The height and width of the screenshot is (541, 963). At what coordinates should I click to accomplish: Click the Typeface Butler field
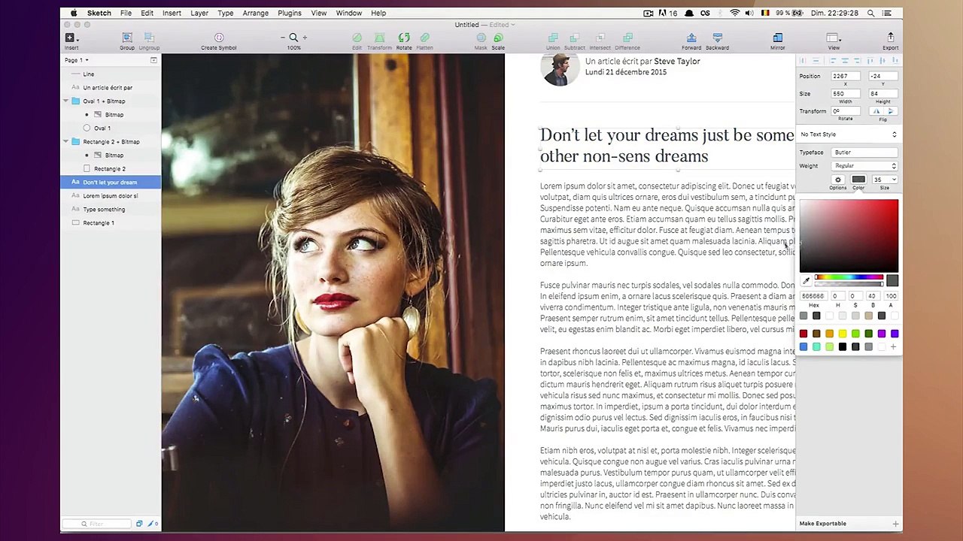(865, 153)
